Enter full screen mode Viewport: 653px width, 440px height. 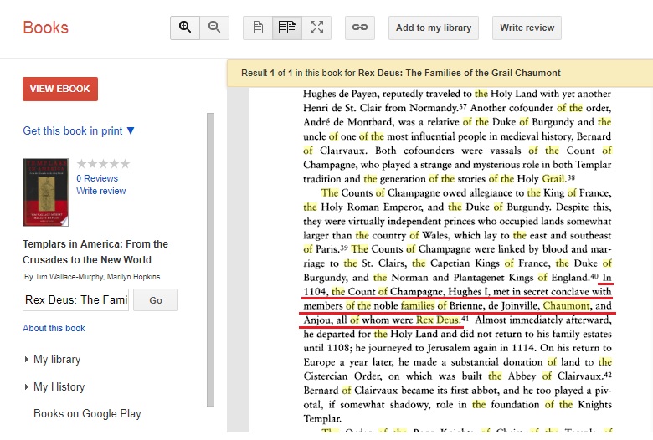[316, 28]
